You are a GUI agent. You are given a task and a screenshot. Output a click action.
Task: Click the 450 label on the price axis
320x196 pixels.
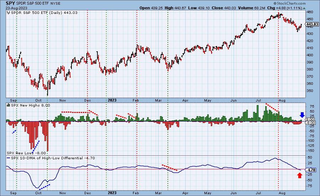(310, 19)
